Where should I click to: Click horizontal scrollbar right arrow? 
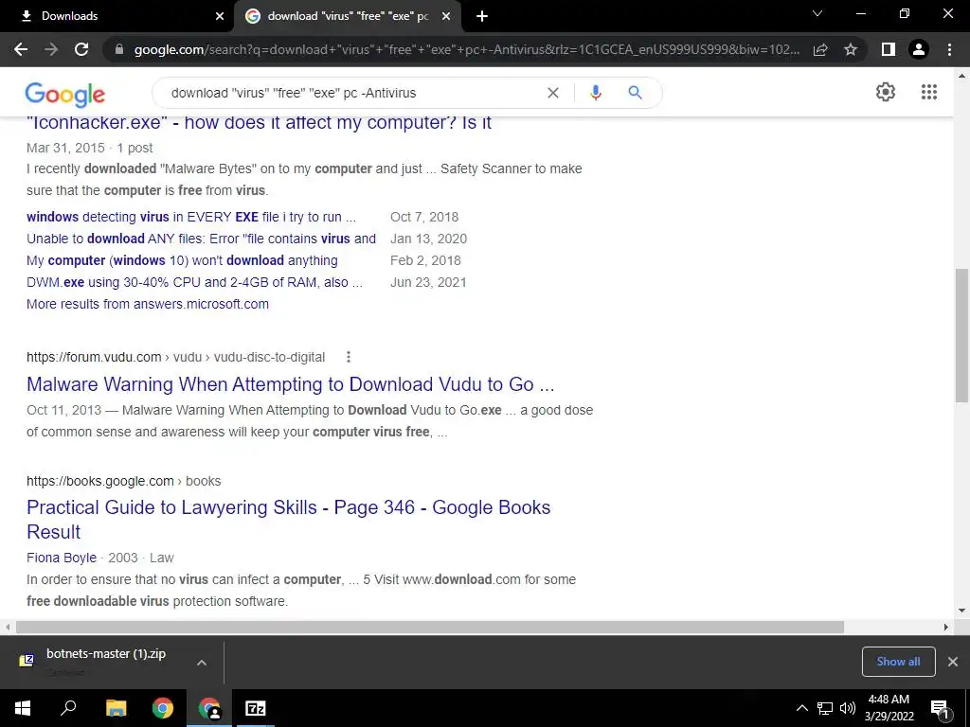point(946,627)
